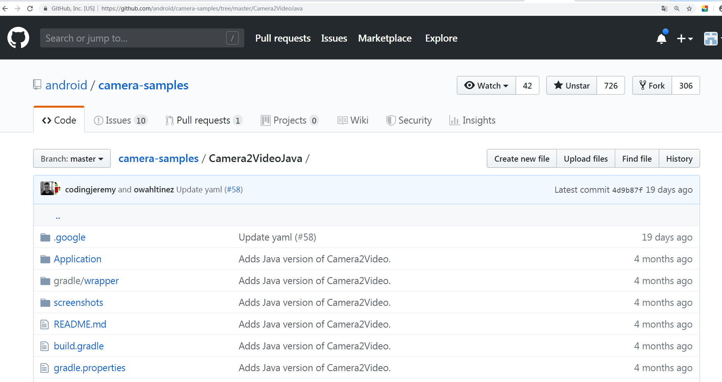Viewport: 722px width, 382px height.
Task: Fork the camera-samples repository
Action: point(652,85)
